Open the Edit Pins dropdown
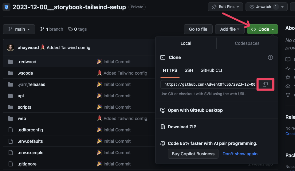 point(225,7)
